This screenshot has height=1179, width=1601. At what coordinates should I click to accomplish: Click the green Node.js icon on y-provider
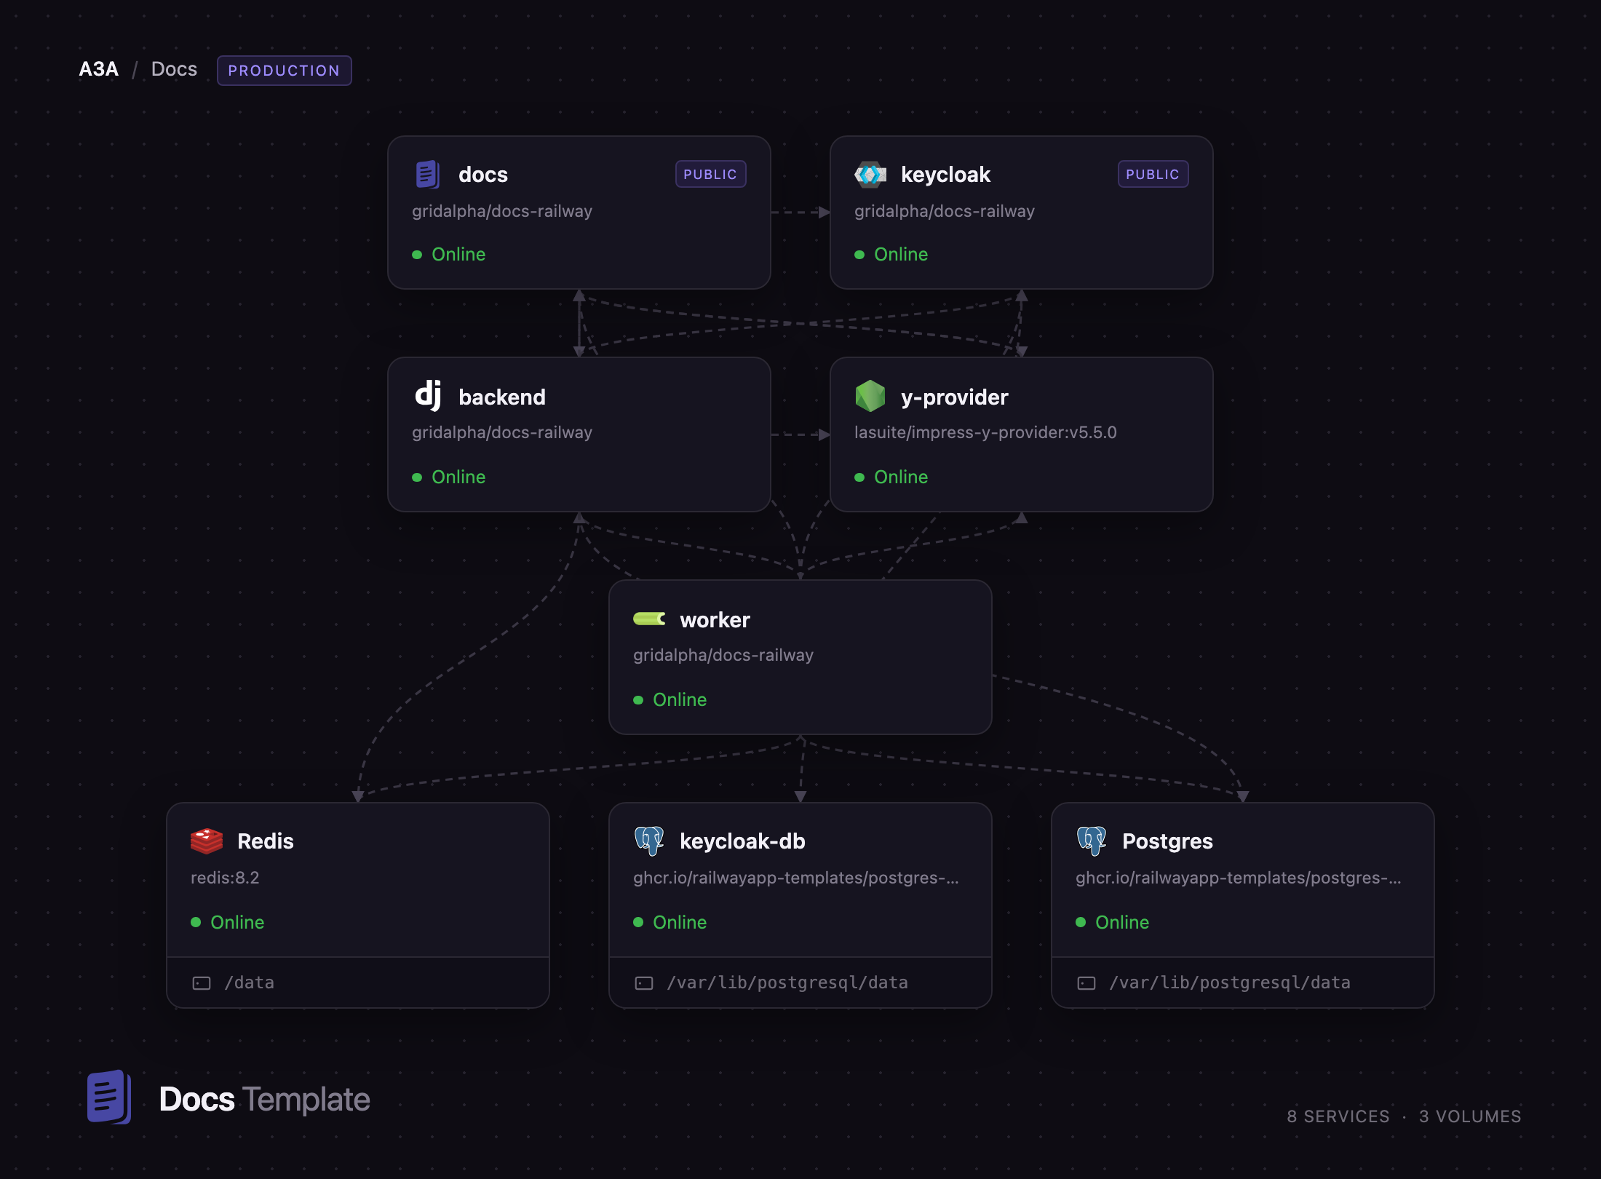[x=870, y=397]
